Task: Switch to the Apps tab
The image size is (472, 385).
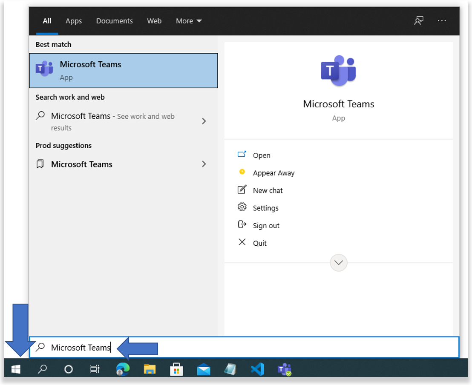Action: [74, 21]
